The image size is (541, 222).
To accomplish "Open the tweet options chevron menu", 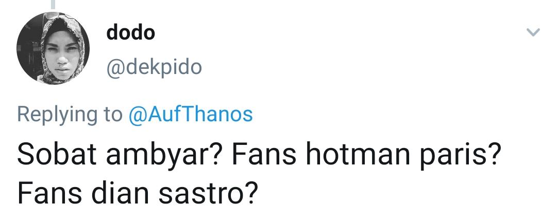I will click(x=532, y=33).
